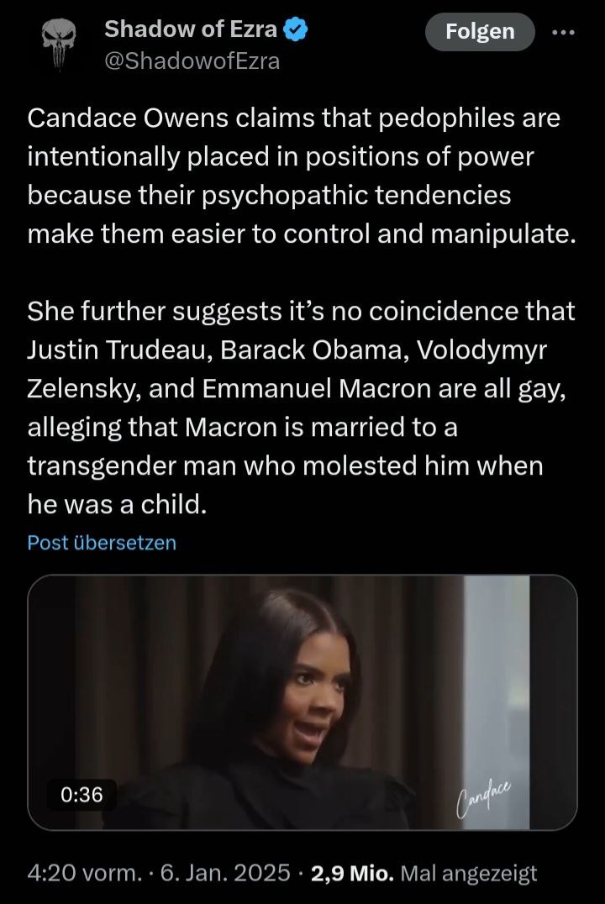Visit the @ShadowofEzra handle
This screenshot has width=605, height=904.
pyautogui.click(x=192, y=61)
